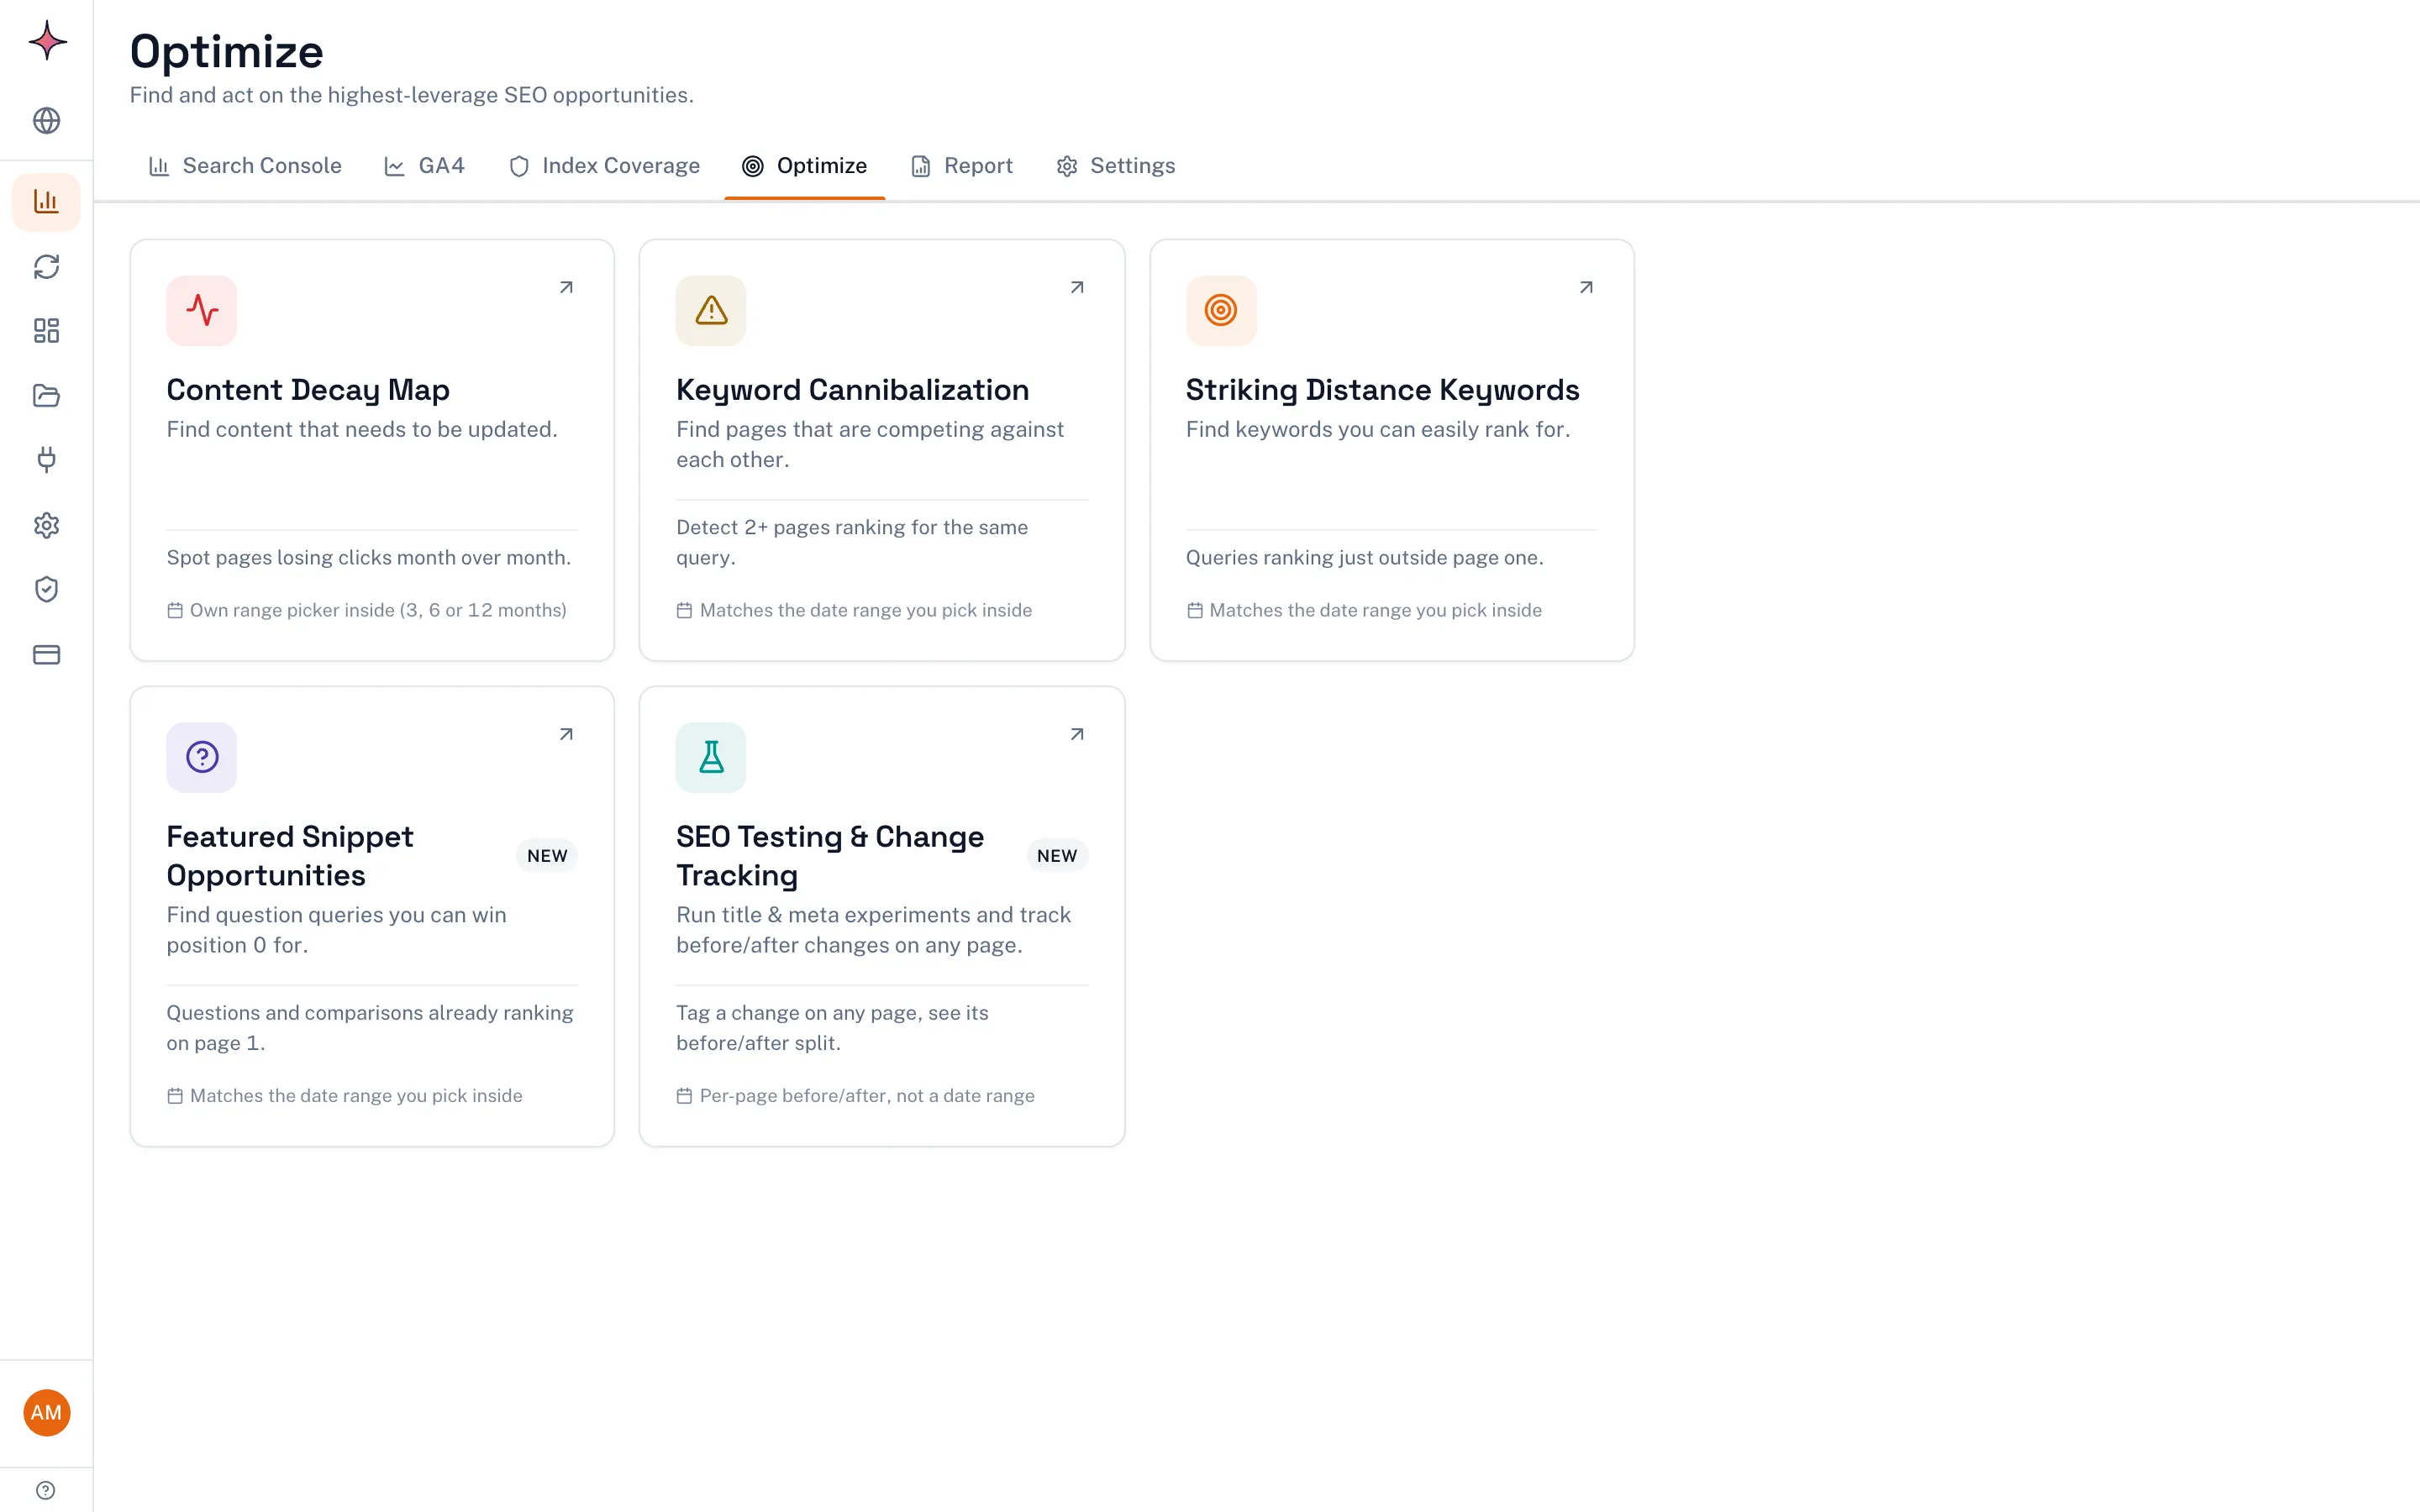Go to the Report tab
This screenshot has width=2420, height=1512.
[962, 166]
